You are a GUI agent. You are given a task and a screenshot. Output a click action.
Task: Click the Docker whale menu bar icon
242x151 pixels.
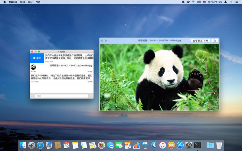pos(188,2)
